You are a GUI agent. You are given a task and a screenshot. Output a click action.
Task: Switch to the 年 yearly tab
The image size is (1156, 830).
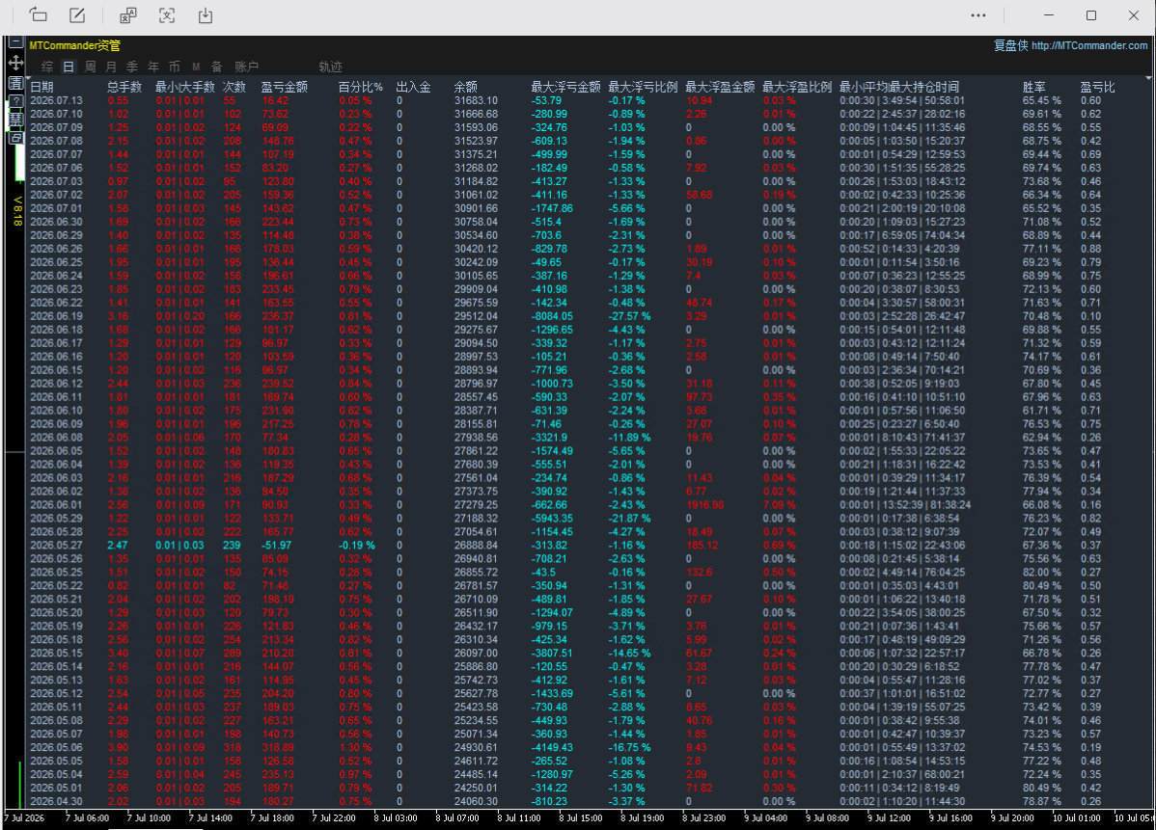click(x=153, y=67)
